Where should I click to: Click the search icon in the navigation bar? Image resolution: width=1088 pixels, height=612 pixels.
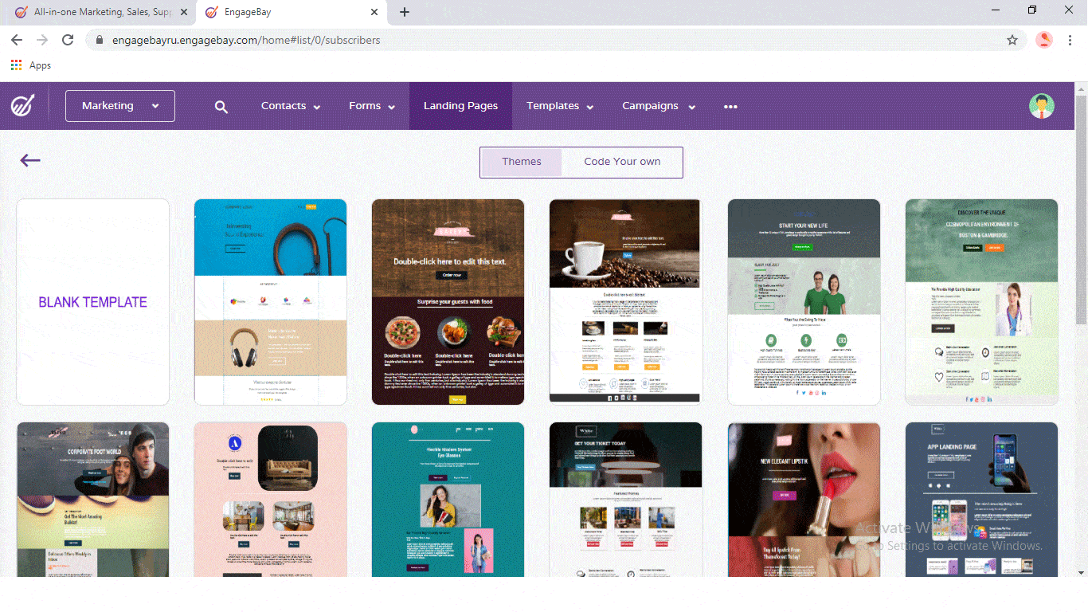(221, 105)
